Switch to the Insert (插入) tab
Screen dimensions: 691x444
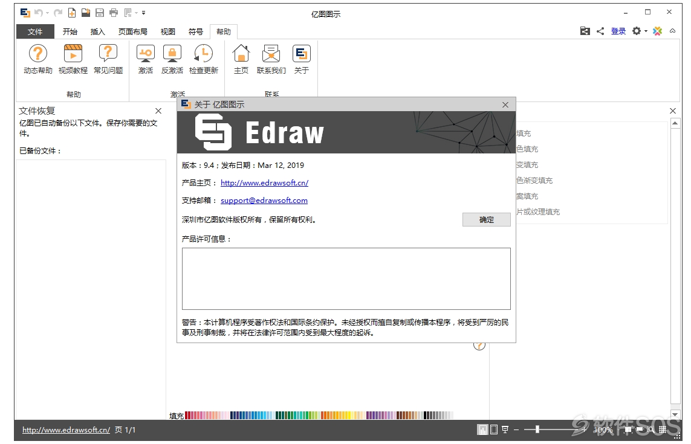click(x=98, y=31)
